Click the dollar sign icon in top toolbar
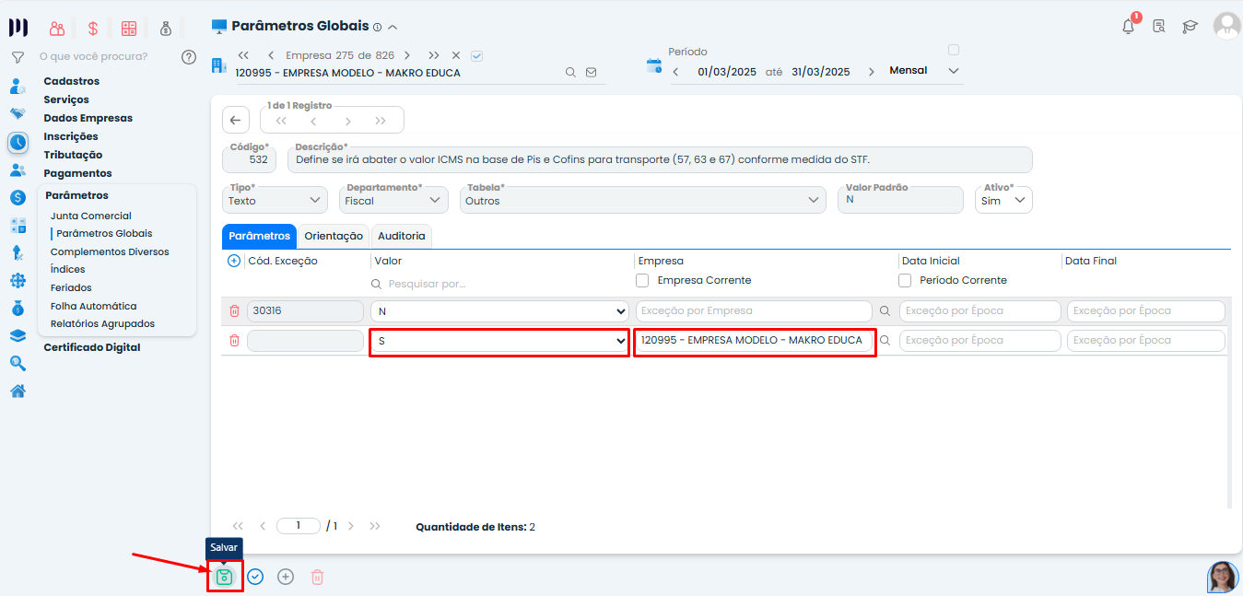The image size is (1243, 596). tap(93, 29)
